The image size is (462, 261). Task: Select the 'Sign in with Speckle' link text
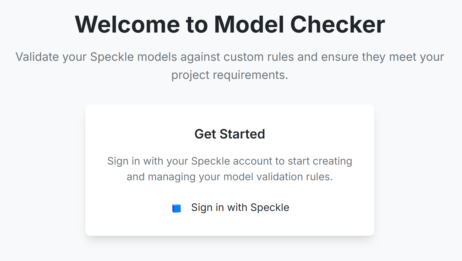240,208
